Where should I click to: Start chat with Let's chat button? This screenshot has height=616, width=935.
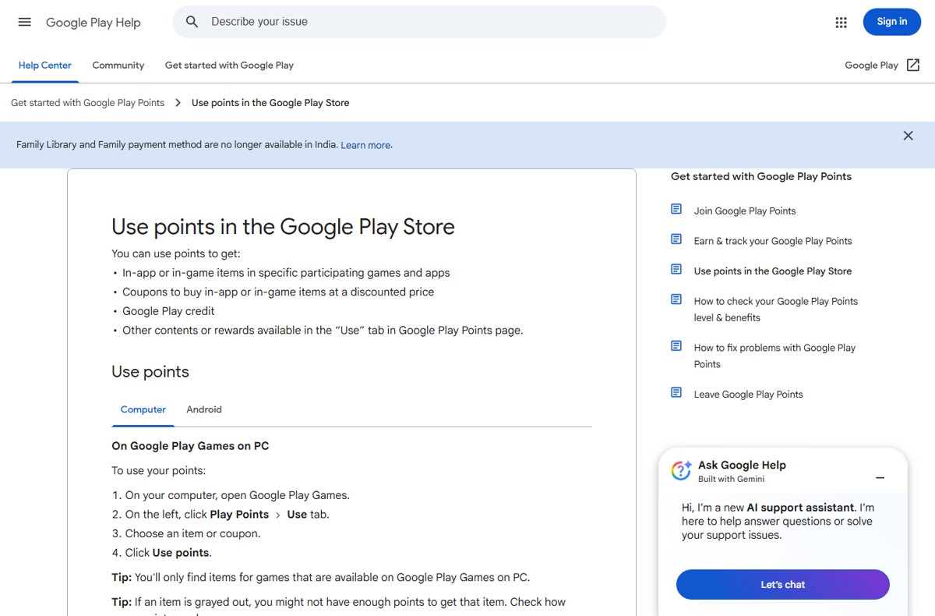point(782,585)
